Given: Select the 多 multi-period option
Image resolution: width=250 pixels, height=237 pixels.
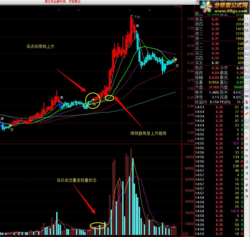Looking at the screenshot, I should click(x=247, y=185).
